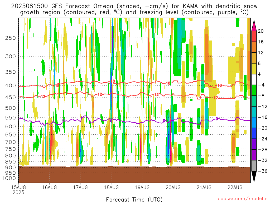
Task: Click the blue -24-to-(-20) color bar segment
Action: pos(254,133)
